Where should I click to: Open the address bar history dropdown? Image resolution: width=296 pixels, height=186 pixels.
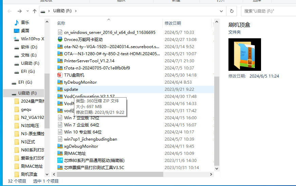pos(223,11)
